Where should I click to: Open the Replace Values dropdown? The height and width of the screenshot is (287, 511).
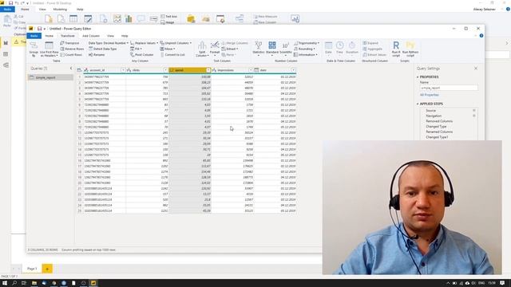[144, 43]
